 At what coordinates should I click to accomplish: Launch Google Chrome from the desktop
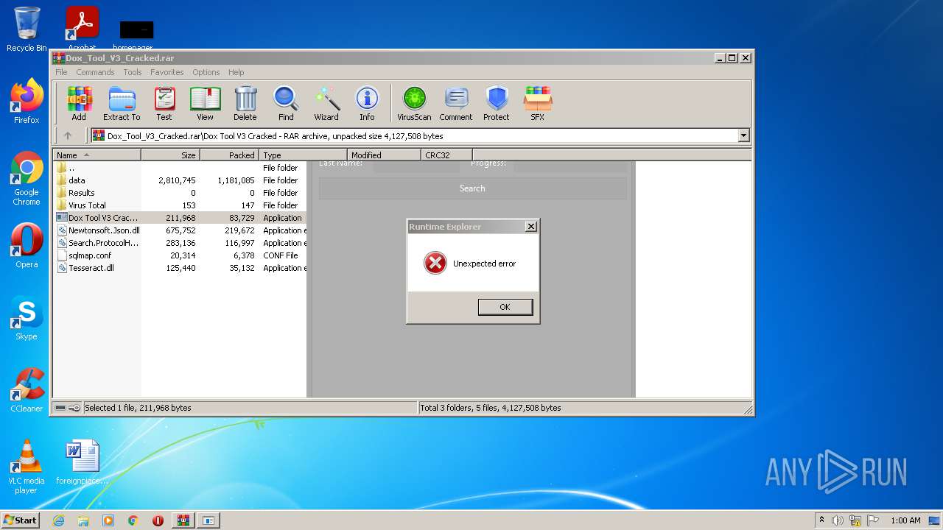click(27, 179)
